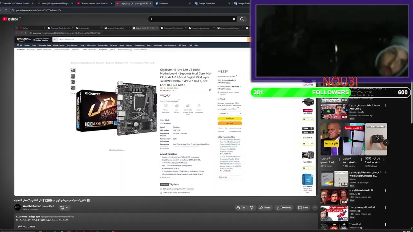The height and width of the screenshot is (232, 413).
Task: Click Update location in the Amazon header
Action: coord(42,40)
